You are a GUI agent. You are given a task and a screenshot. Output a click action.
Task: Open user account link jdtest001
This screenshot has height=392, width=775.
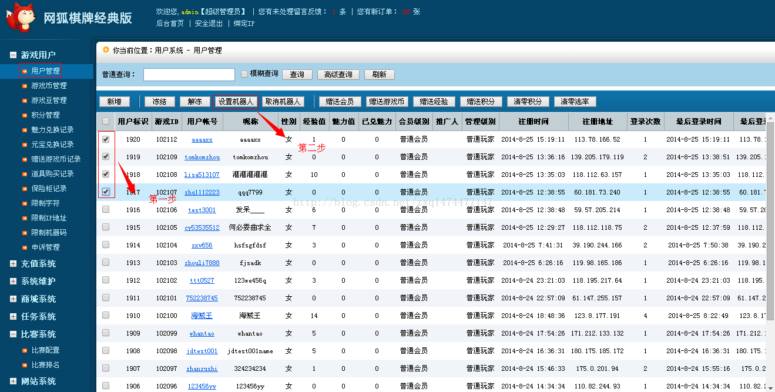coord(202,351)
